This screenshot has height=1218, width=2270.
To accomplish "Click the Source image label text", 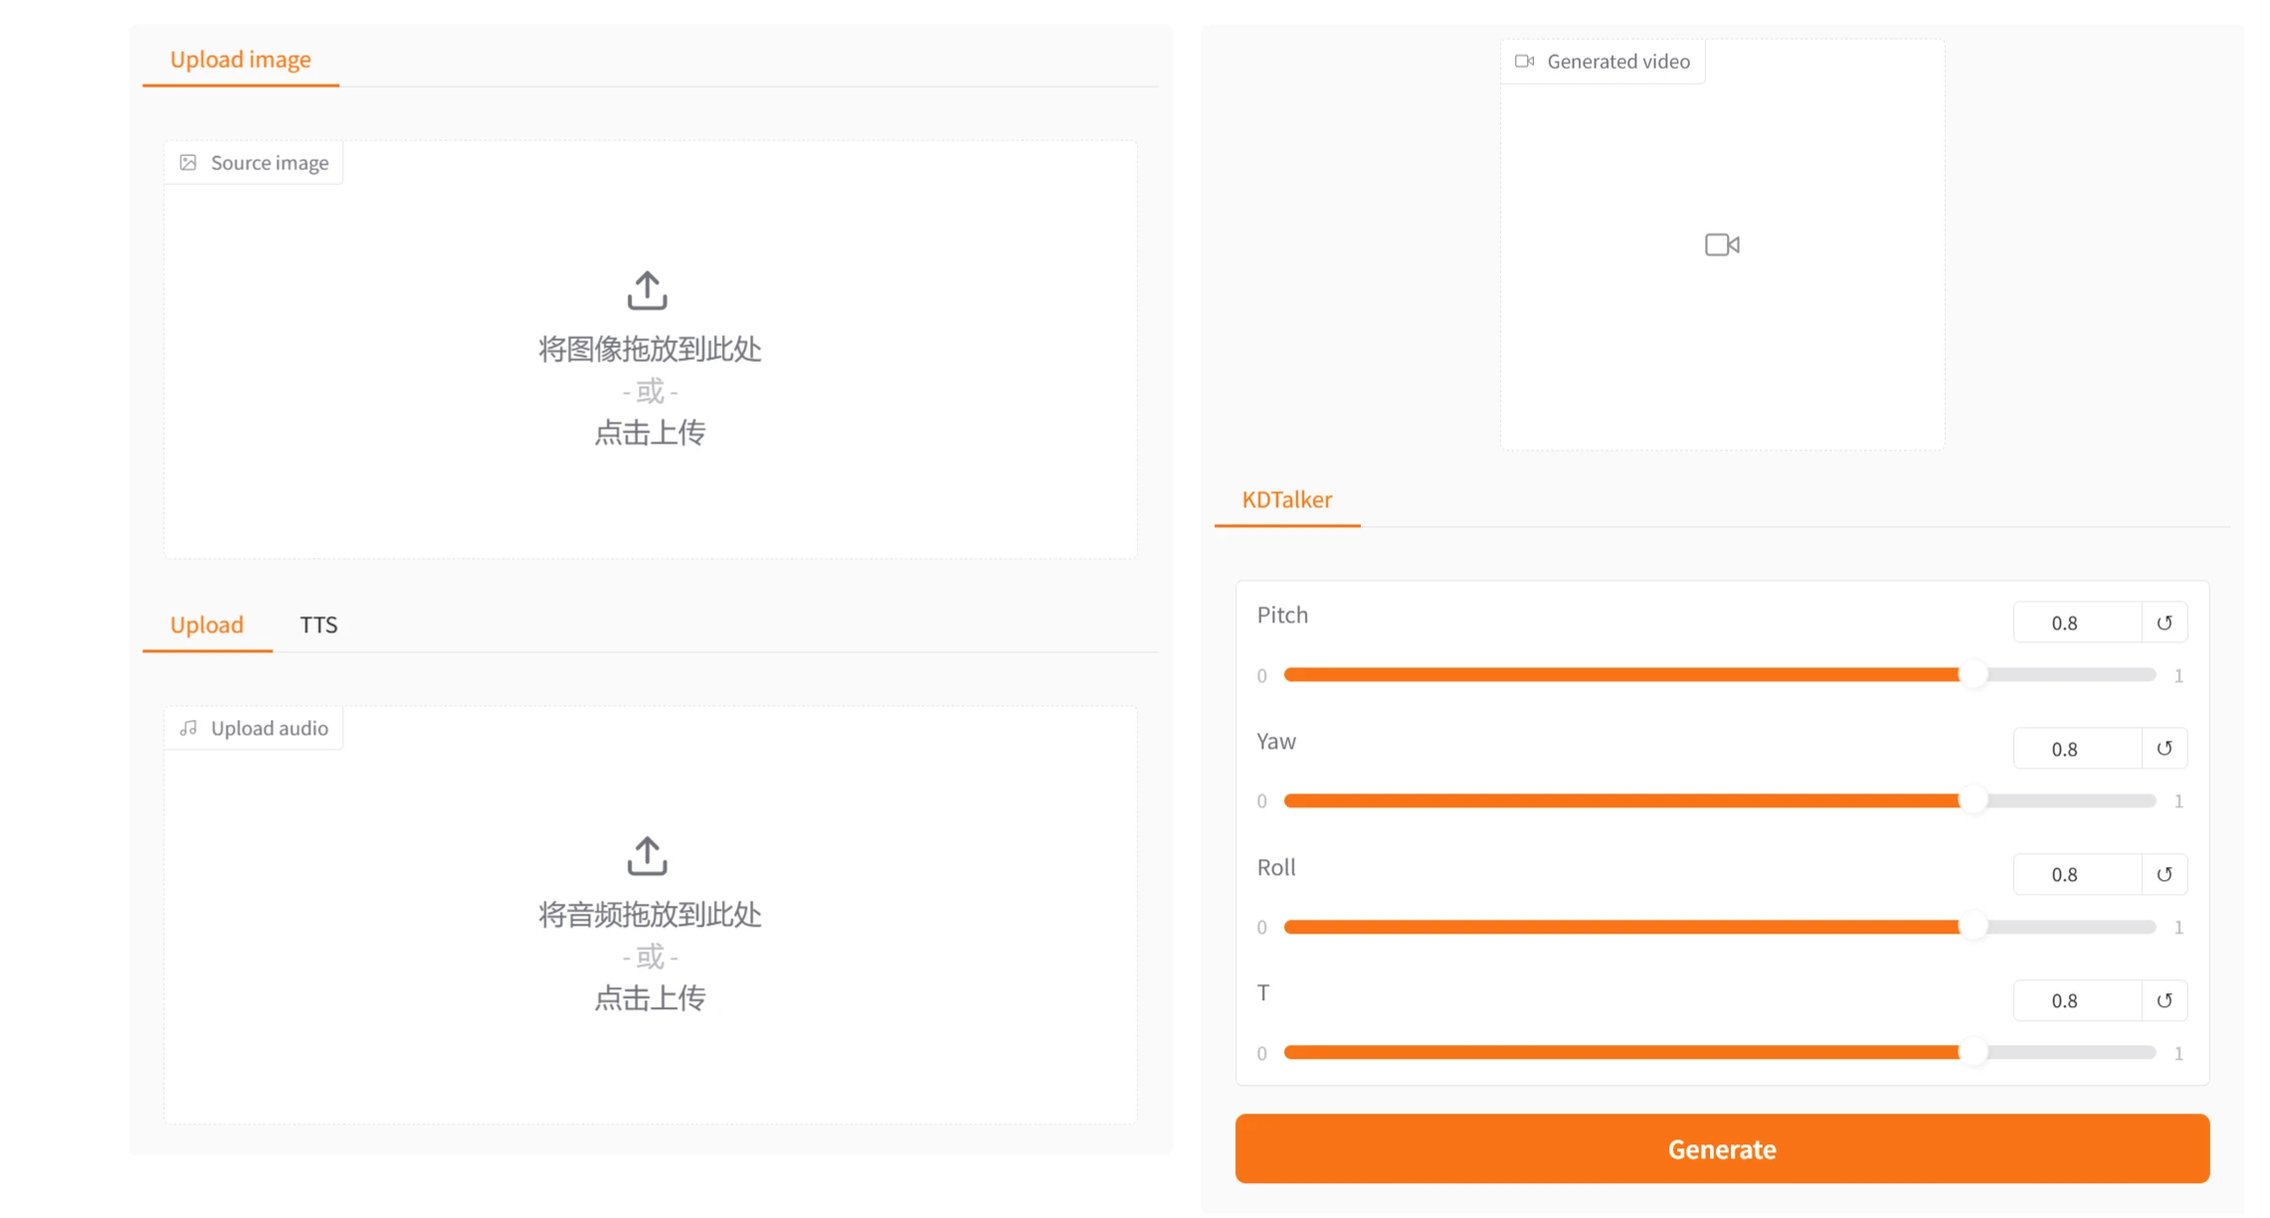I will point(270,163).
